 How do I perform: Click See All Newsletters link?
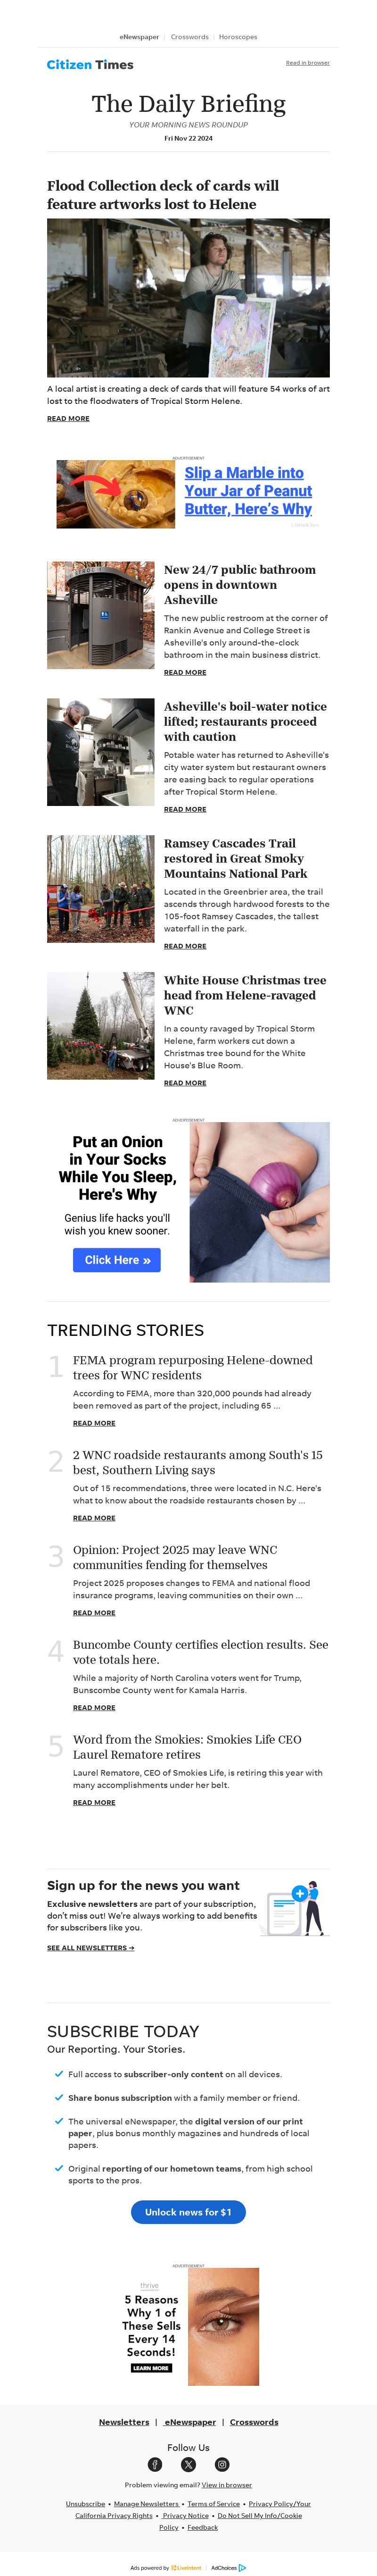(x=90, y=1947)
